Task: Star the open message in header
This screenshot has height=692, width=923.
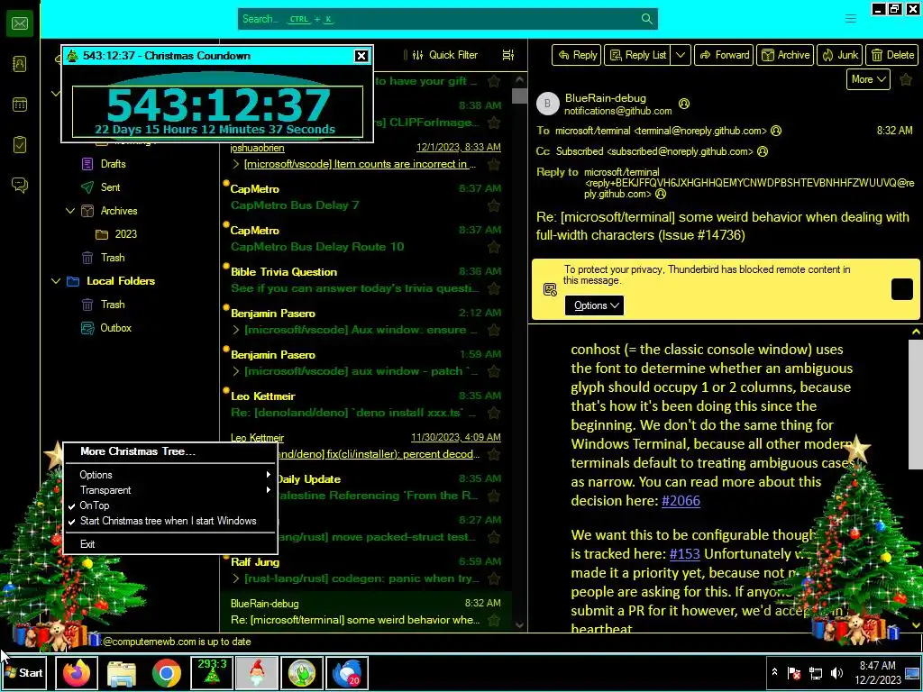Action: (906, 79)
